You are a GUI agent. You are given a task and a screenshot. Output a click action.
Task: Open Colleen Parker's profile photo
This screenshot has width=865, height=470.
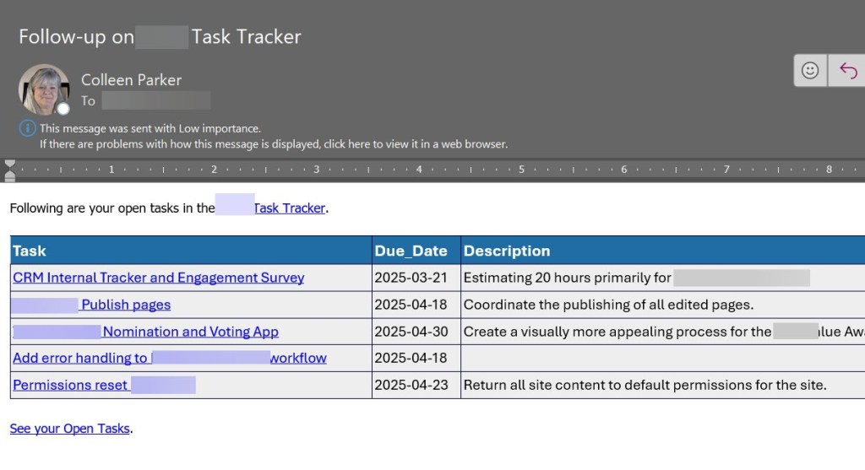[x=44, y=89]
